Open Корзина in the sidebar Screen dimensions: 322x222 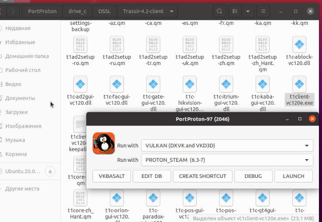tap(16, 154)
